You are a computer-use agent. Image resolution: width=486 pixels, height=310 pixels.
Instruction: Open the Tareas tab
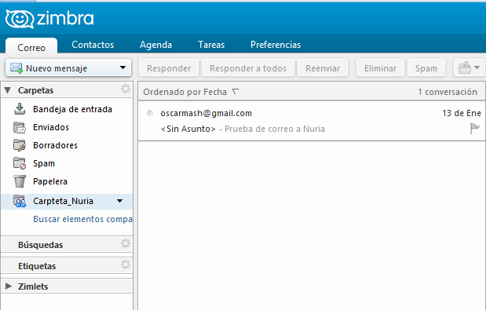pyautogui.click(x=211, y=45)
